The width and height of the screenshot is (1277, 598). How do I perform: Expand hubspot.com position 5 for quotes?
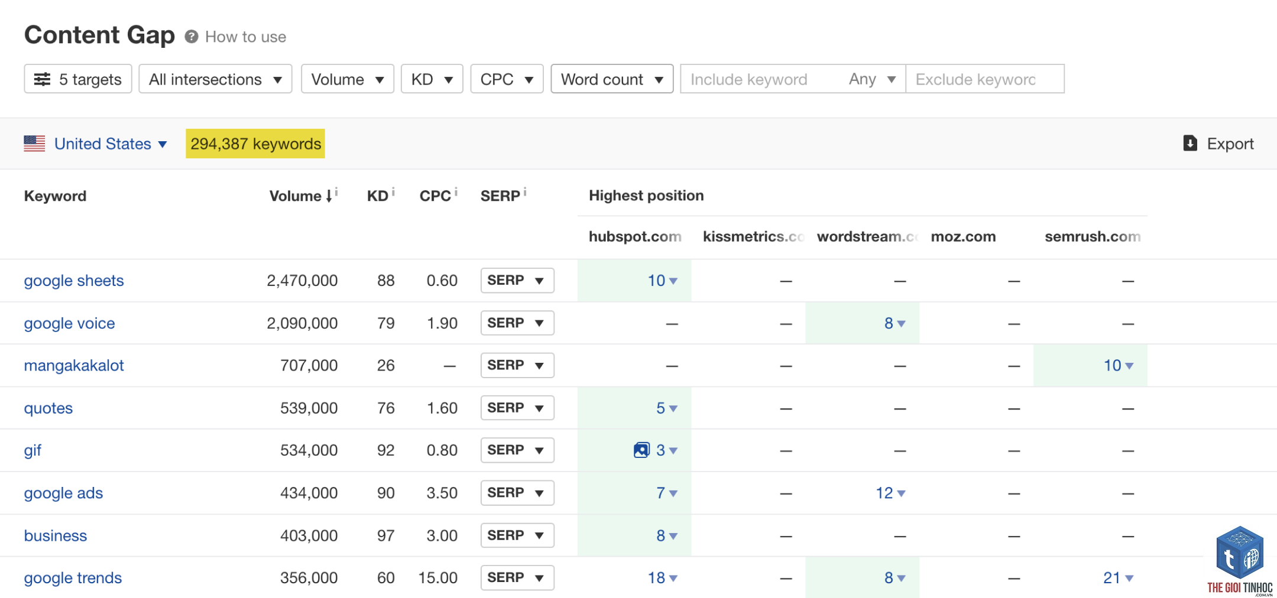click(667, 408)
